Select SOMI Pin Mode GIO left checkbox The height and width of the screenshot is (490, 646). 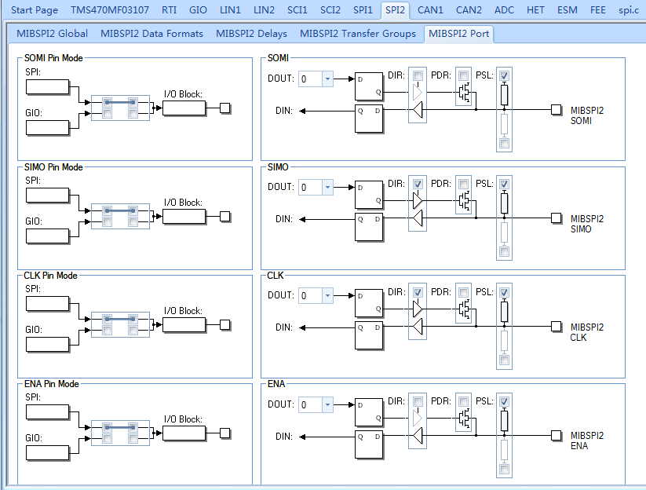click(107, 113)
